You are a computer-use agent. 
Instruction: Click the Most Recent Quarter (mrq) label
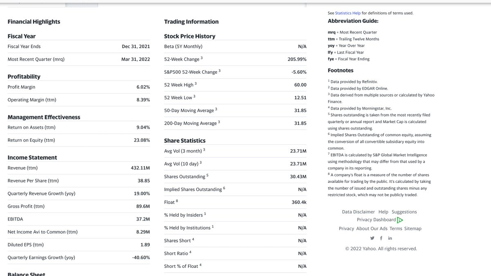[x=36, y=59]
